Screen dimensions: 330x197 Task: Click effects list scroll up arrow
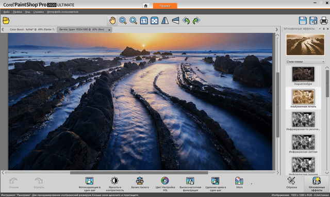327,68
